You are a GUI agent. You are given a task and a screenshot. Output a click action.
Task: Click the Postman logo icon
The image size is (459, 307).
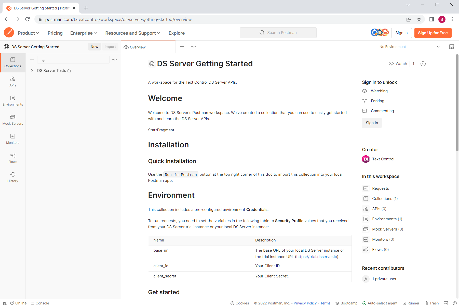click(x=9, y=33)
